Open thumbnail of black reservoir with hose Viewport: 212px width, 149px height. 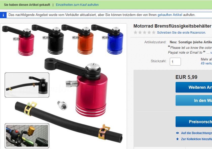[x=27, y=85]
